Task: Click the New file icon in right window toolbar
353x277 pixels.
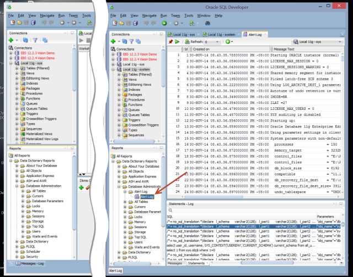Action: (x=115, y=23)
